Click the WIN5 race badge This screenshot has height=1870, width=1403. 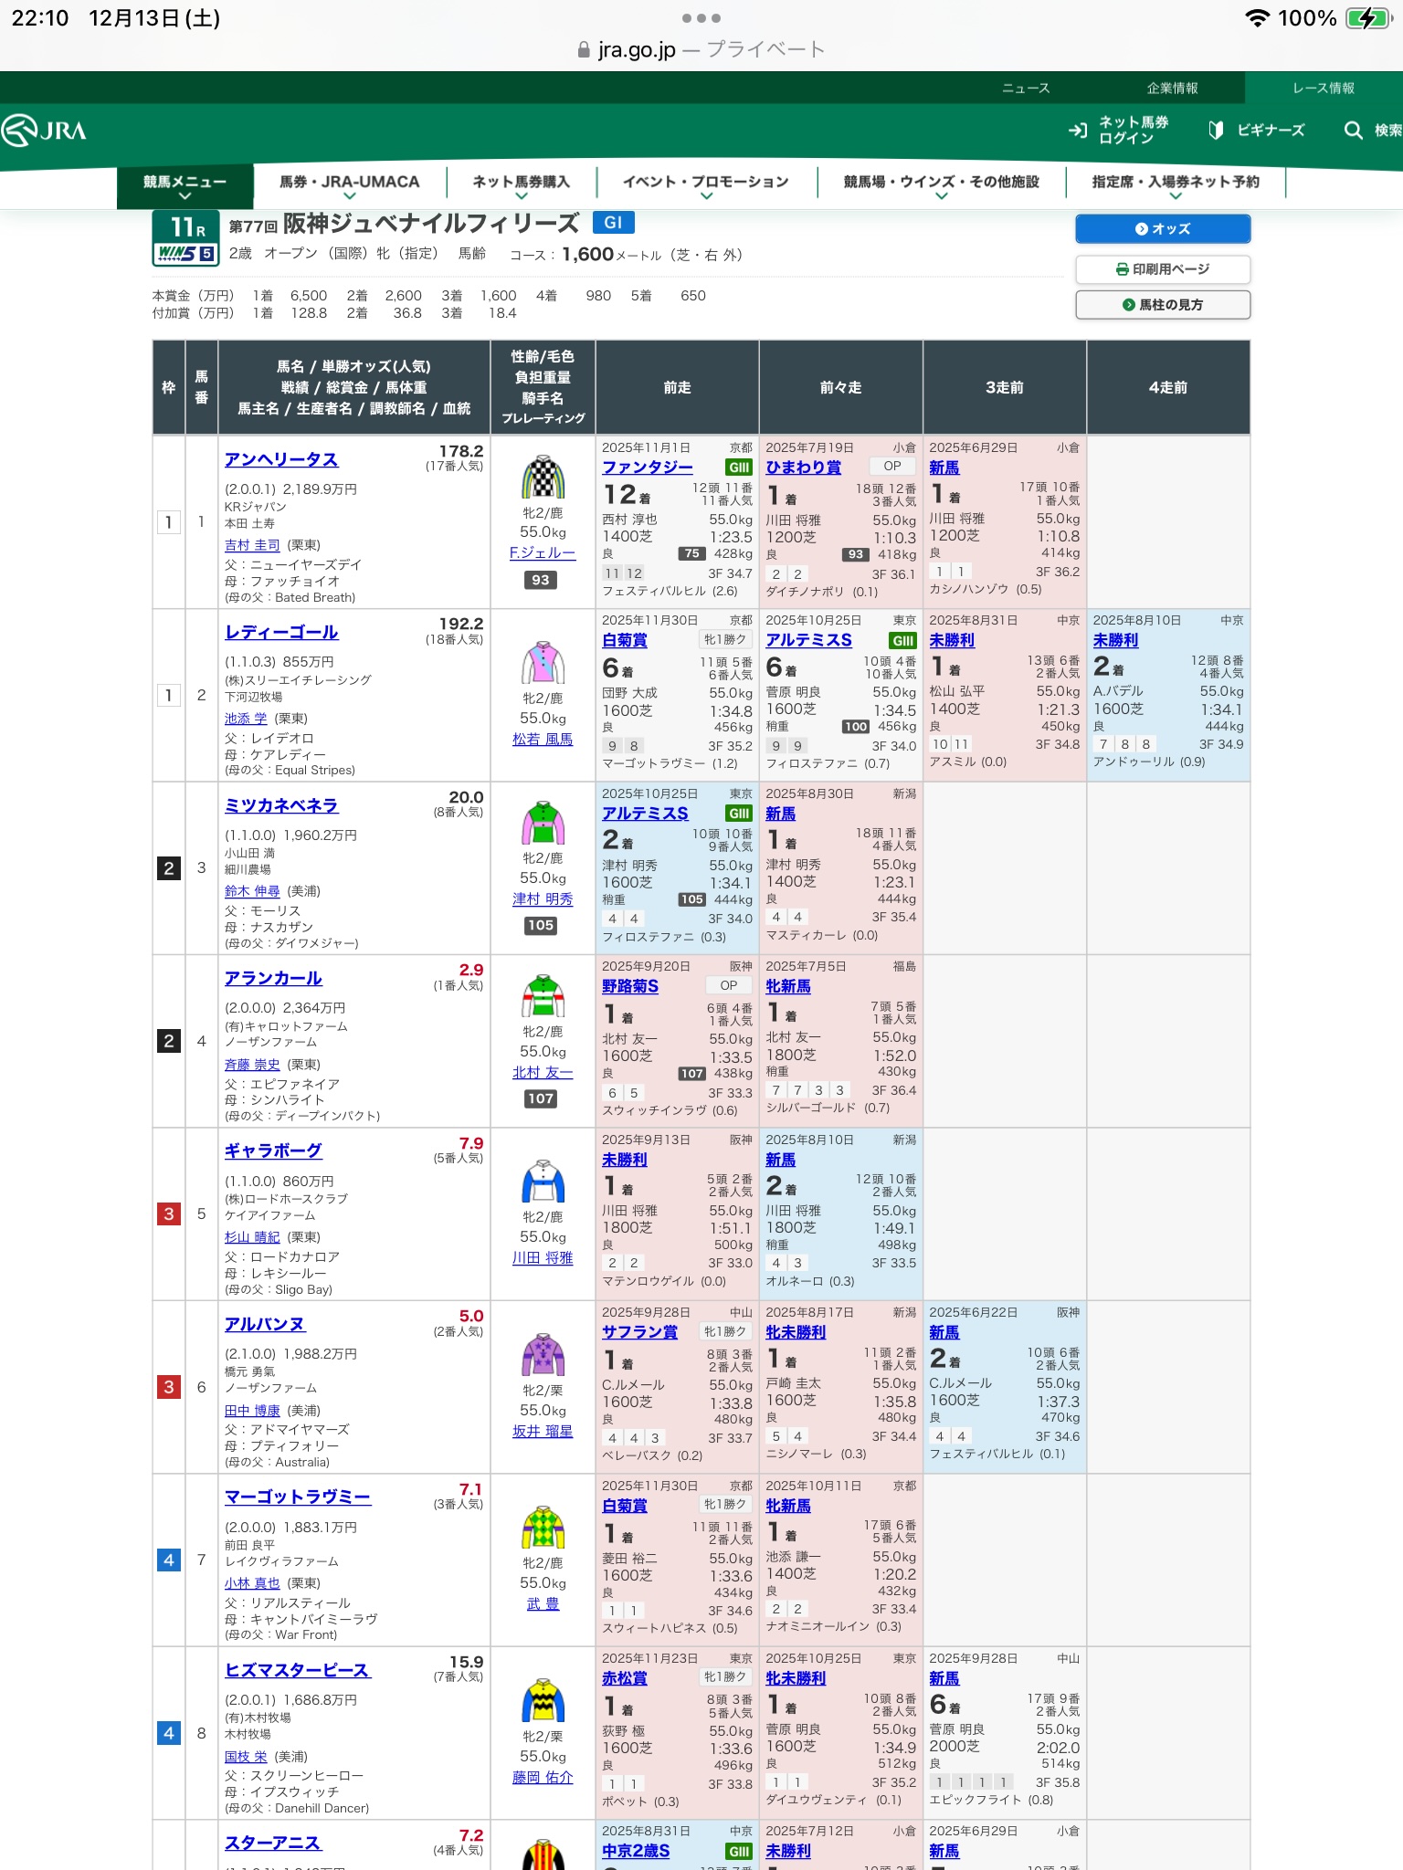[x=186, y=254]
